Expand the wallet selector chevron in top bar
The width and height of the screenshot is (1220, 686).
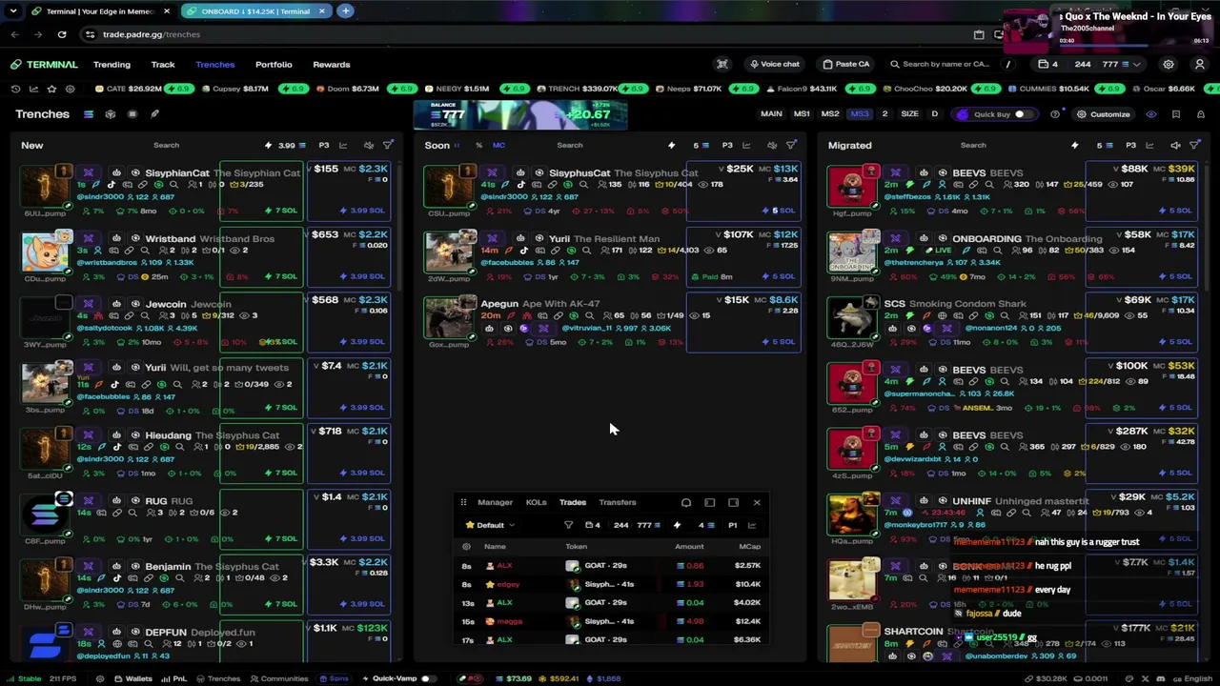[x=1137, y=65]
